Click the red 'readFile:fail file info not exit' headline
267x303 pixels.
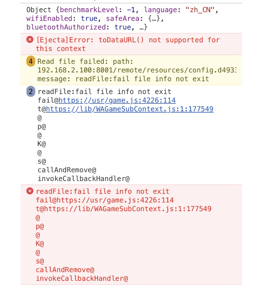[x=102, y=191]
